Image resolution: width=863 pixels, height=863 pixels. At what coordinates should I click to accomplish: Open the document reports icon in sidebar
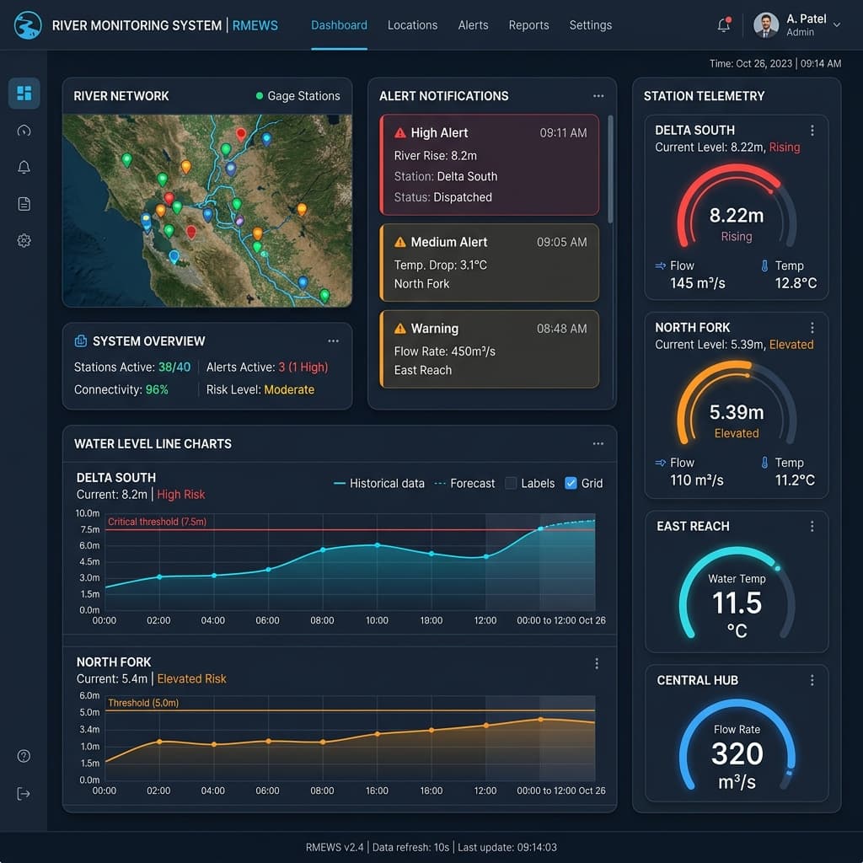(x=24, y=204)
